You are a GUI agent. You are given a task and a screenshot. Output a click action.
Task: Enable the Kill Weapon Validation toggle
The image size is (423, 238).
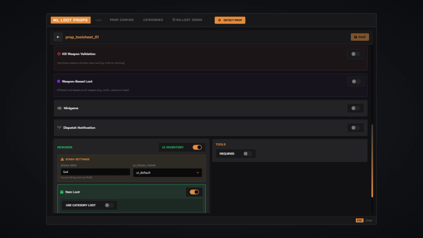(355, 54)
